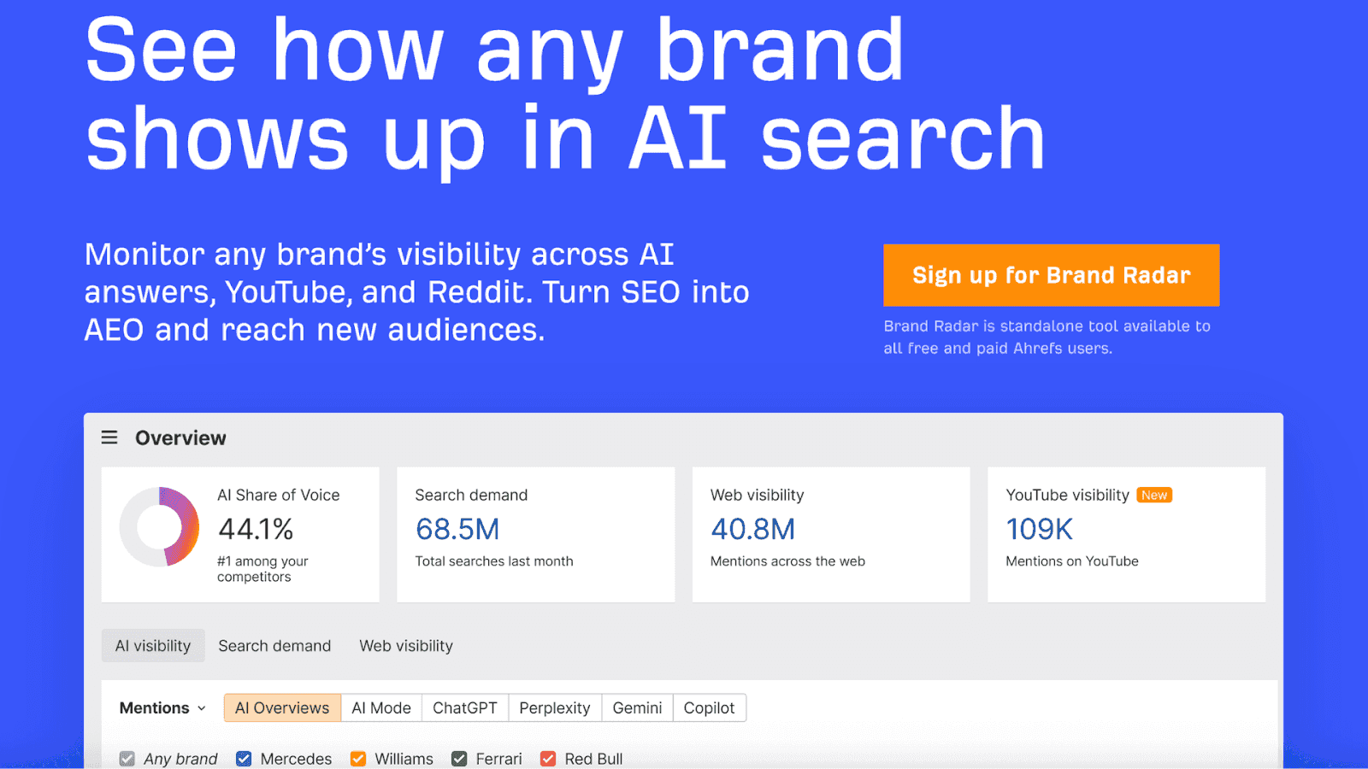Select the AI Overviews filter
This screenshot has height=769, width=1368.
point(282,707)
